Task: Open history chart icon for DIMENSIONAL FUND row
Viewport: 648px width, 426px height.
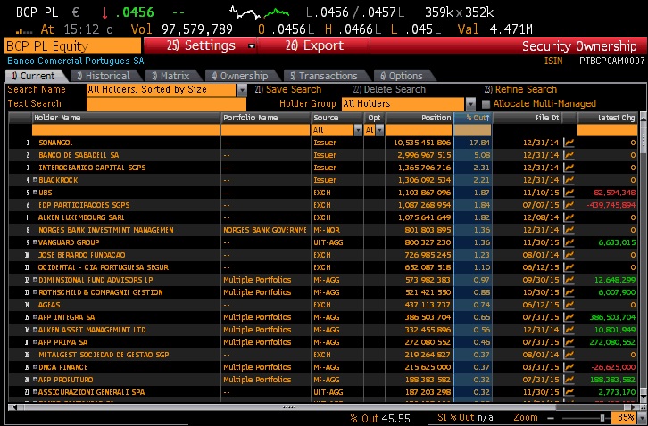Action: [569, 280]
